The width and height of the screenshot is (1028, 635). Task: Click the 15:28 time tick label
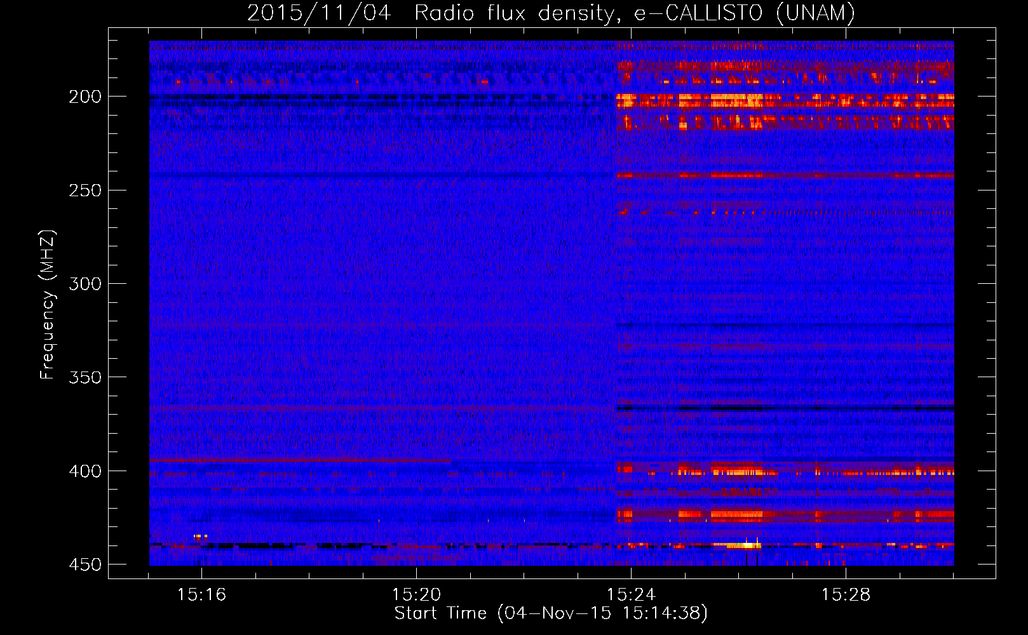[x=846, y=595]
